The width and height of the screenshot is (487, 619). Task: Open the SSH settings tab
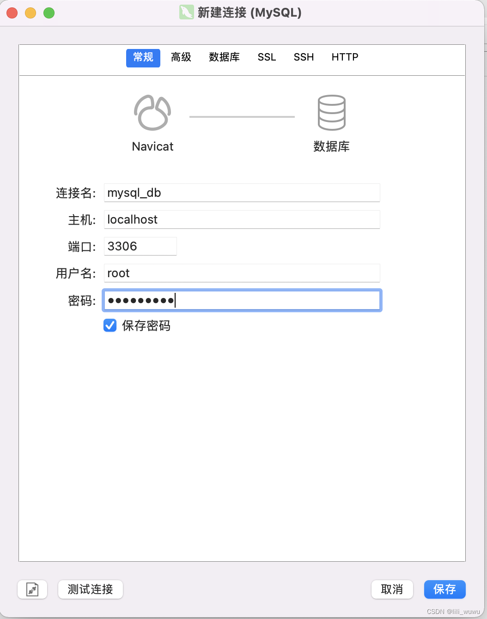tap(304, 57)
